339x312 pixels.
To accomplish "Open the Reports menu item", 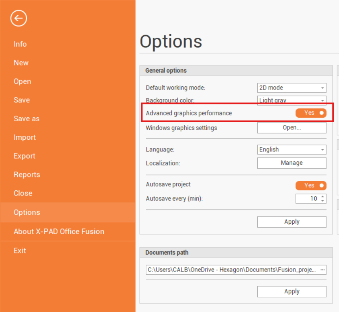I will tap(27, 175).
